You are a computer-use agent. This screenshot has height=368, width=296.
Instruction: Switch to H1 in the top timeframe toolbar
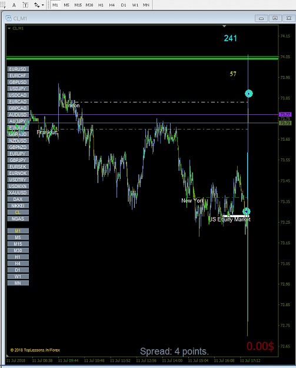pyautogui.click(x=101, y=5)
